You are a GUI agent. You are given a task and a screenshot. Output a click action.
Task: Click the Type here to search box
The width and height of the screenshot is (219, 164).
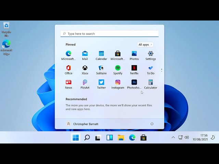click(x=109, y=33)
